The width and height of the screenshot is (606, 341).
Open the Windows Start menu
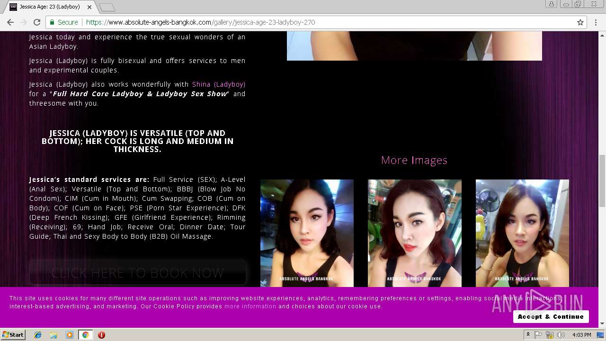[x=13, y=335]
